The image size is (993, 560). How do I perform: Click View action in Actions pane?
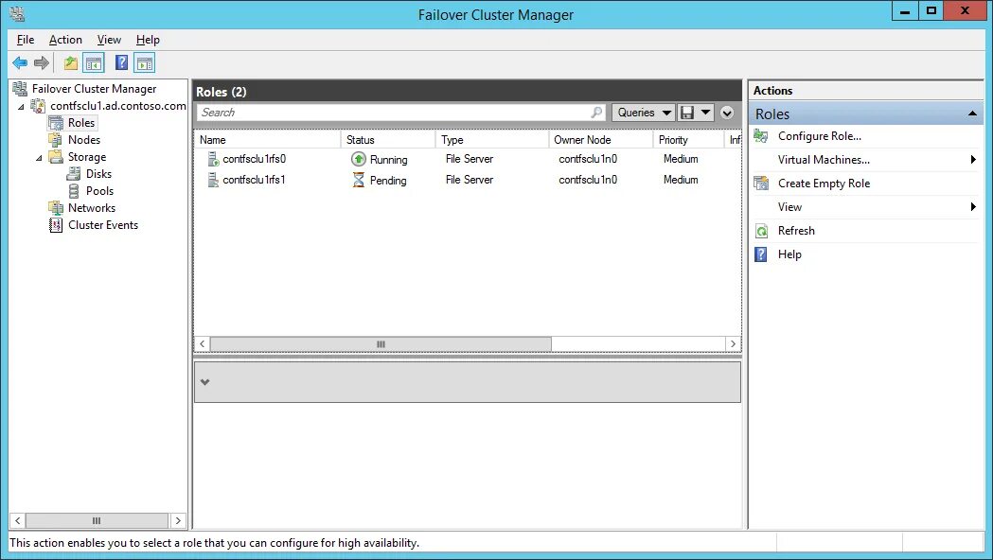789,207
